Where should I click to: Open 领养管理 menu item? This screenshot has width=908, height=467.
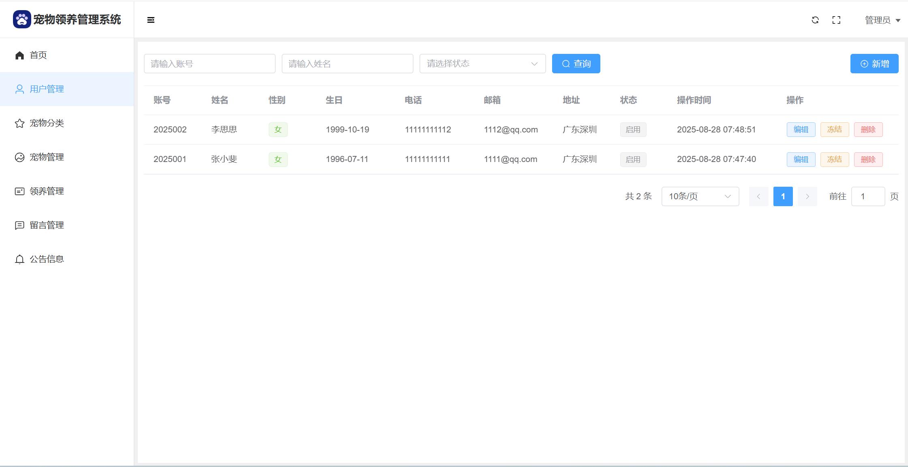[47, 191]
